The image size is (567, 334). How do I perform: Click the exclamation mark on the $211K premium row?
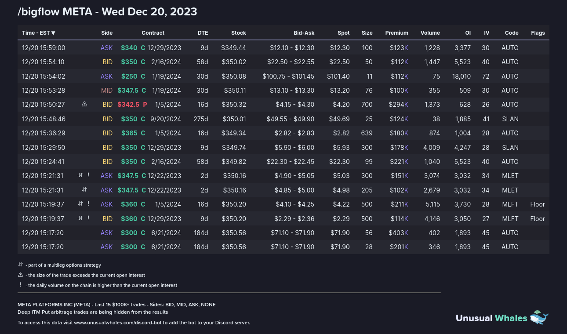[x=88, y=204]
